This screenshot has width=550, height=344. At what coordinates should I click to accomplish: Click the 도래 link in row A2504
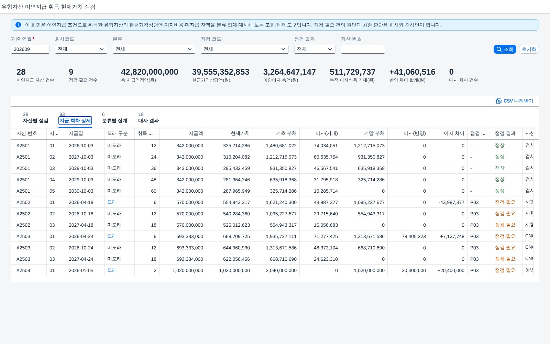(112, 270)
